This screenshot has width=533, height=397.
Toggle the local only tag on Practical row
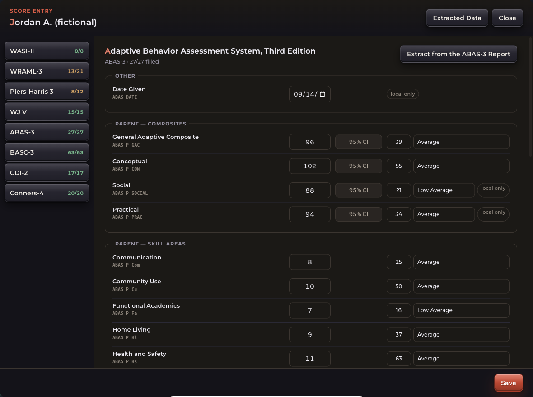tap(493, 212)
